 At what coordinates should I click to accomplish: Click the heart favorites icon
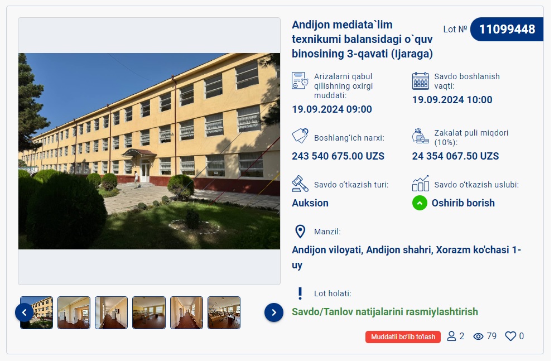(510, 336)
